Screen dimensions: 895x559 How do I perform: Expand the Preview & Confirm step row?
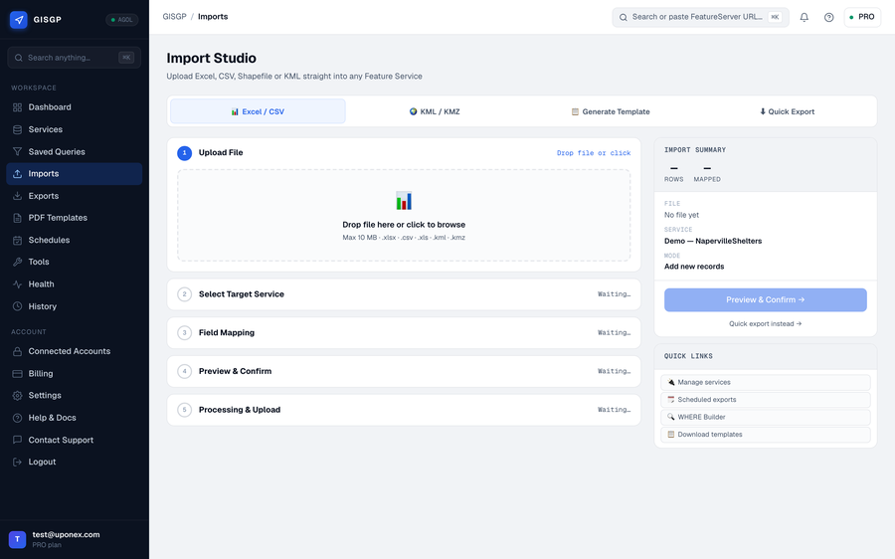(x=404, y=371)
